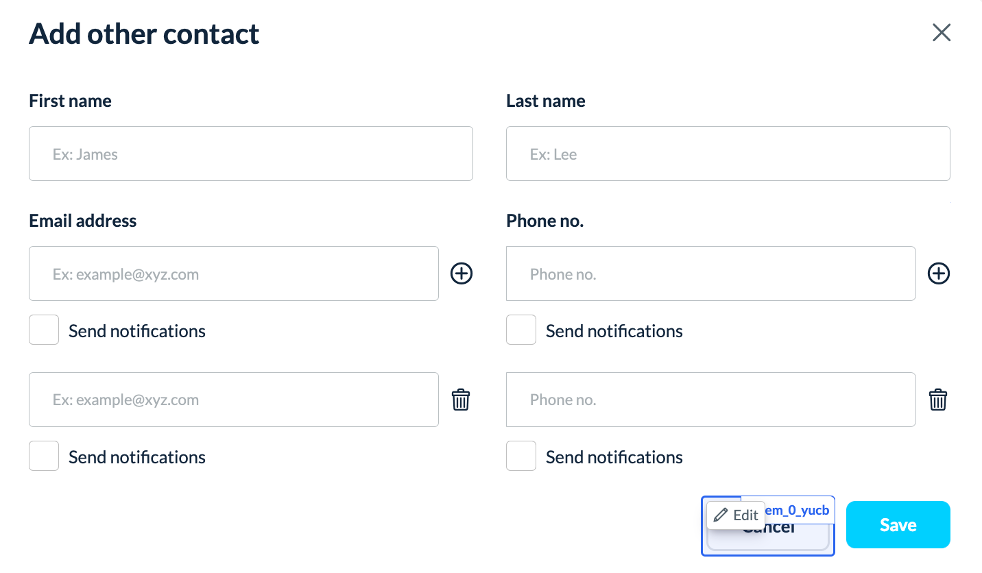Add another email address with plus icon
The width and height of the screenshot is (982, 573).
point(462,274)
